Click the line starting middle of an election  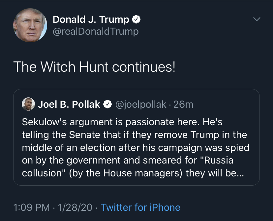click(136, 148)
